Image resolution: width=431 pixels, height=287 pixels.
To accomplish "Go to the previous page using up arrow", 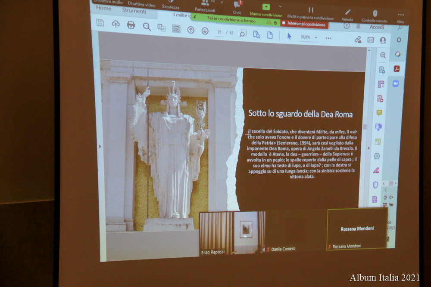I will coord(191,30).
